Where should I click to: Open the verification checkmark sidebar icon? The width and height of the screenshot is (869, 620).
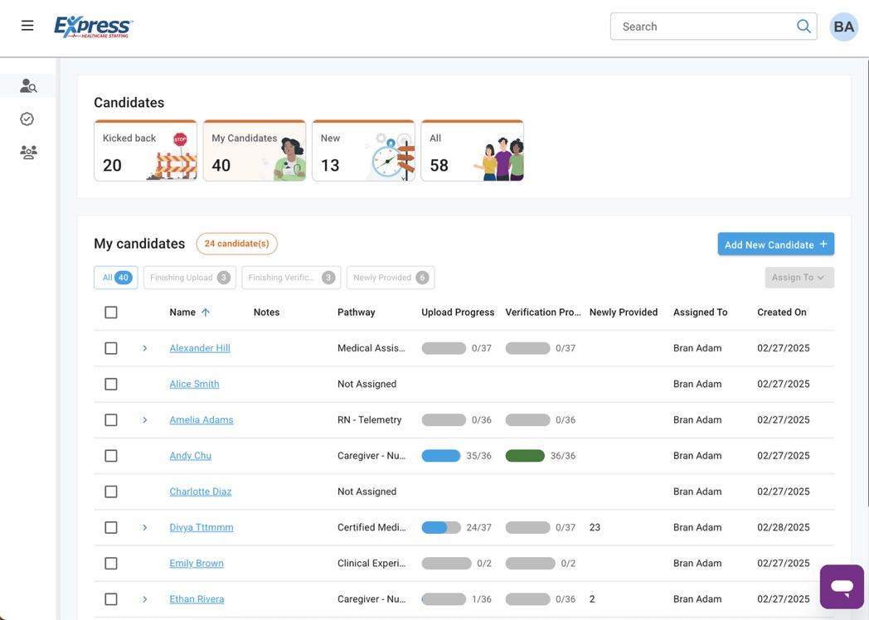(27, 119)
